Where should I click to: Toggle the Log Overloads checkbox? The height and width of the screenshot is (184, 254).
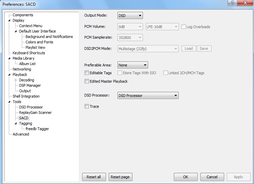pyautogui.click(x=183, y=27)
